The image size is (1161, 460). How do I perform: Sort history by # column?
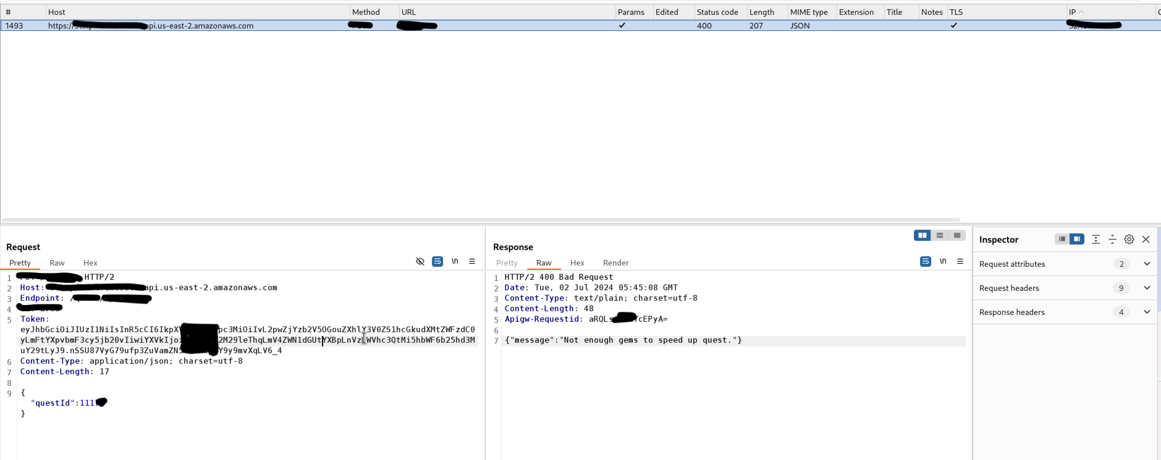(x=23, y=12)
